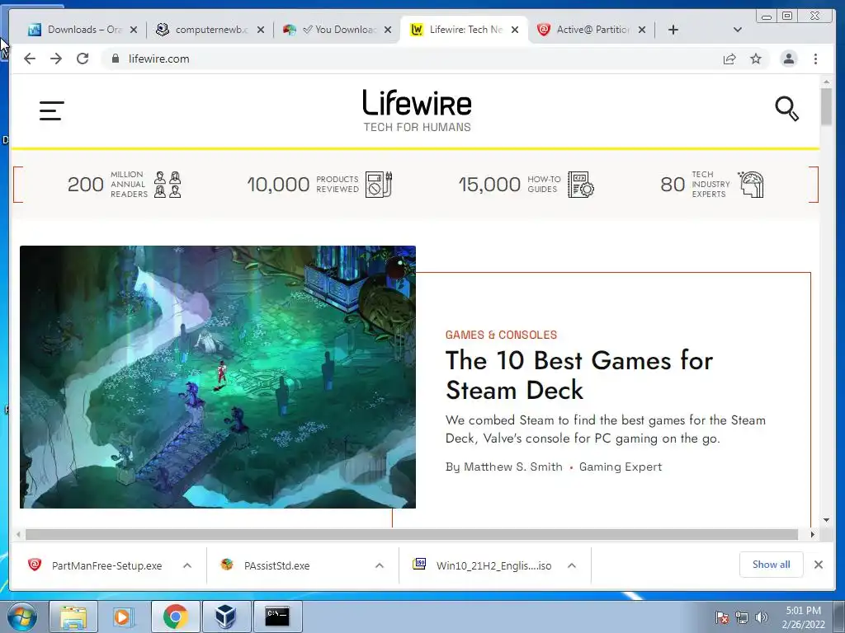Click the taskbar clock showing 5:01 PM
The width and height of the screenshot is (845, 633).
[x=803, y=617]
